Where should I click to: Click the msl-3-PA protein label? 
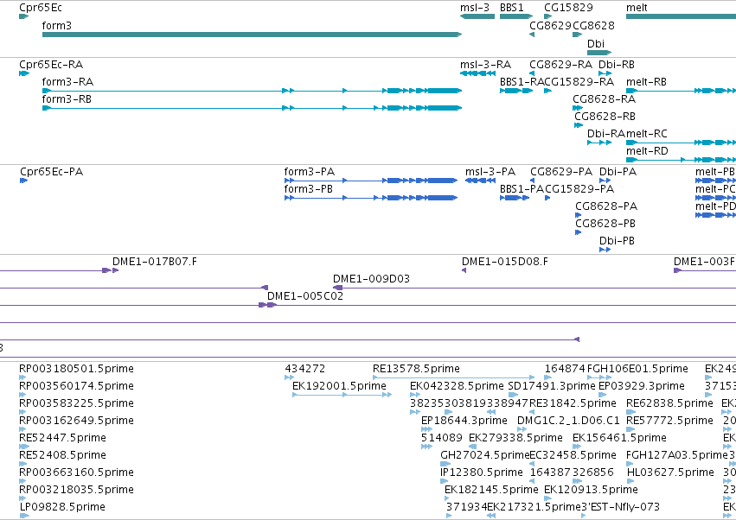point(490,172)
